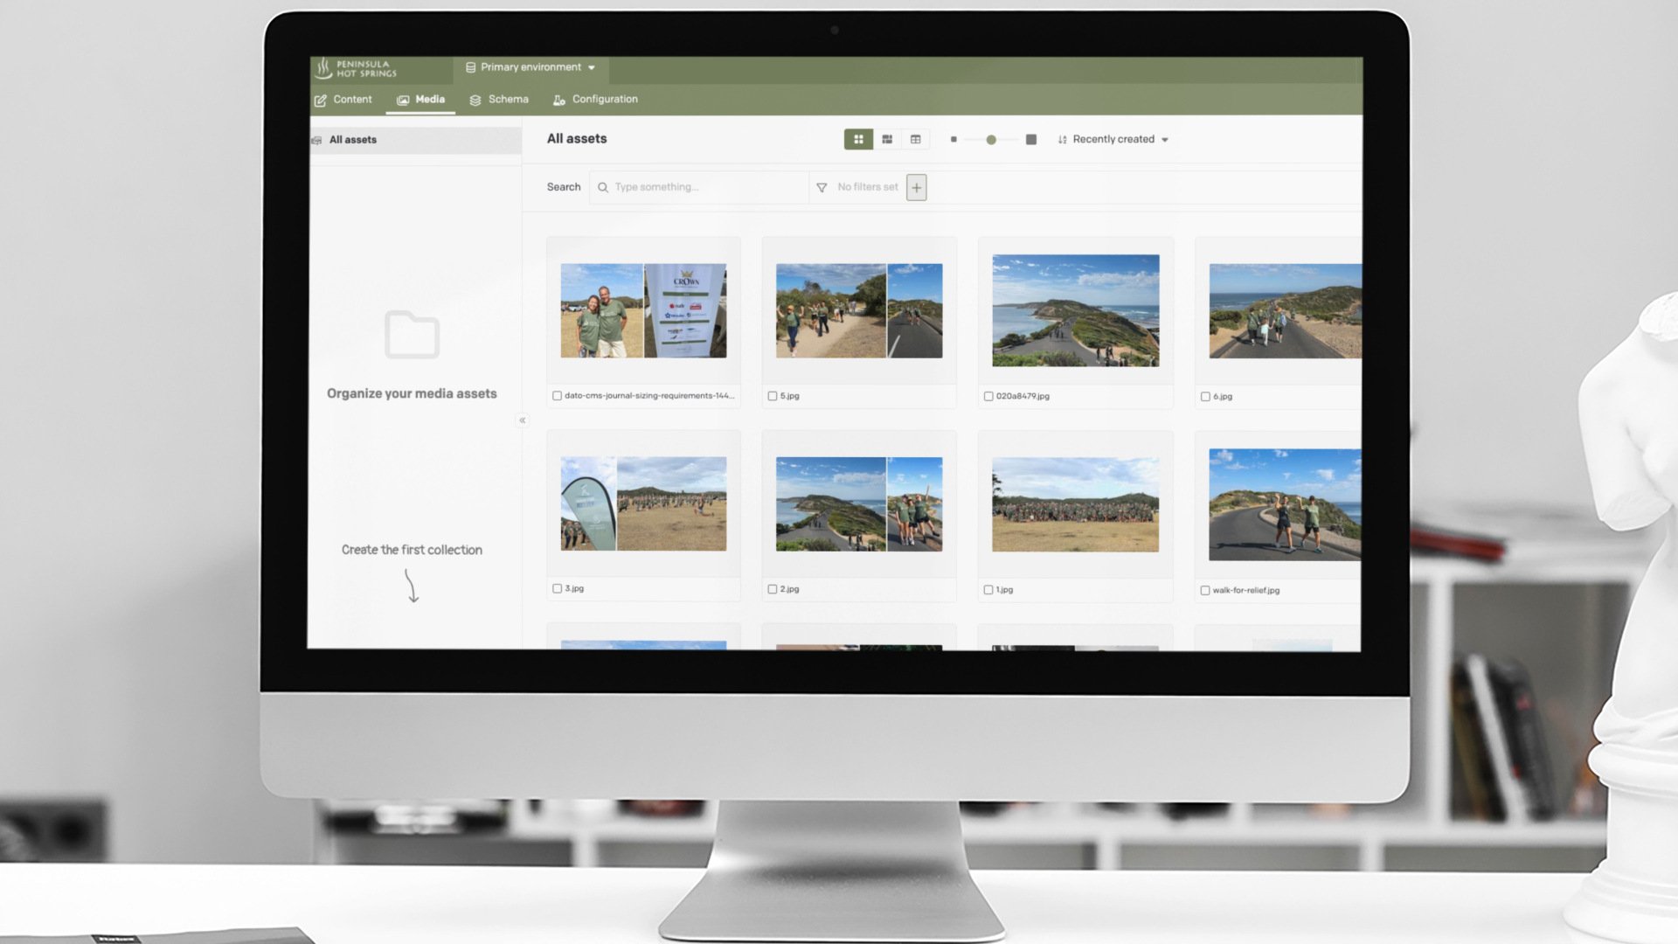
Task: Click the large thumbnail size icon
Action: coord(1031,139)
